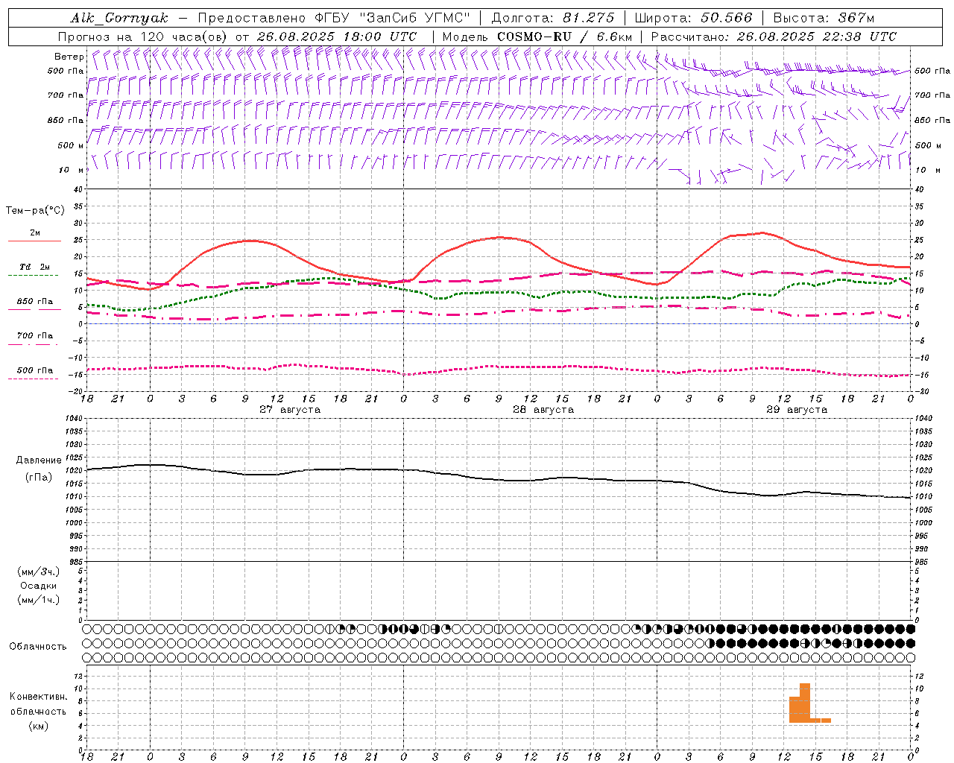Click the (гПа) unit below Давление
The width and height of the screenshot is (954, 763).
pyautogui.click(x=39, y=478)
